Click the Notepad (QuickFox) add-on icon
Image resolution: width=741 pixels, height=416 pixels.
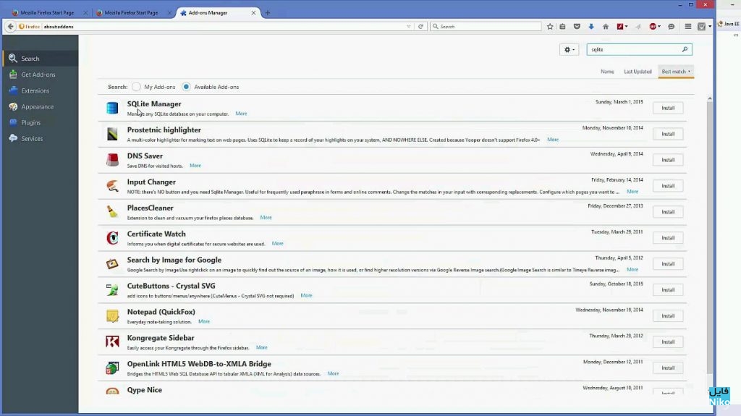coord(112,315)
